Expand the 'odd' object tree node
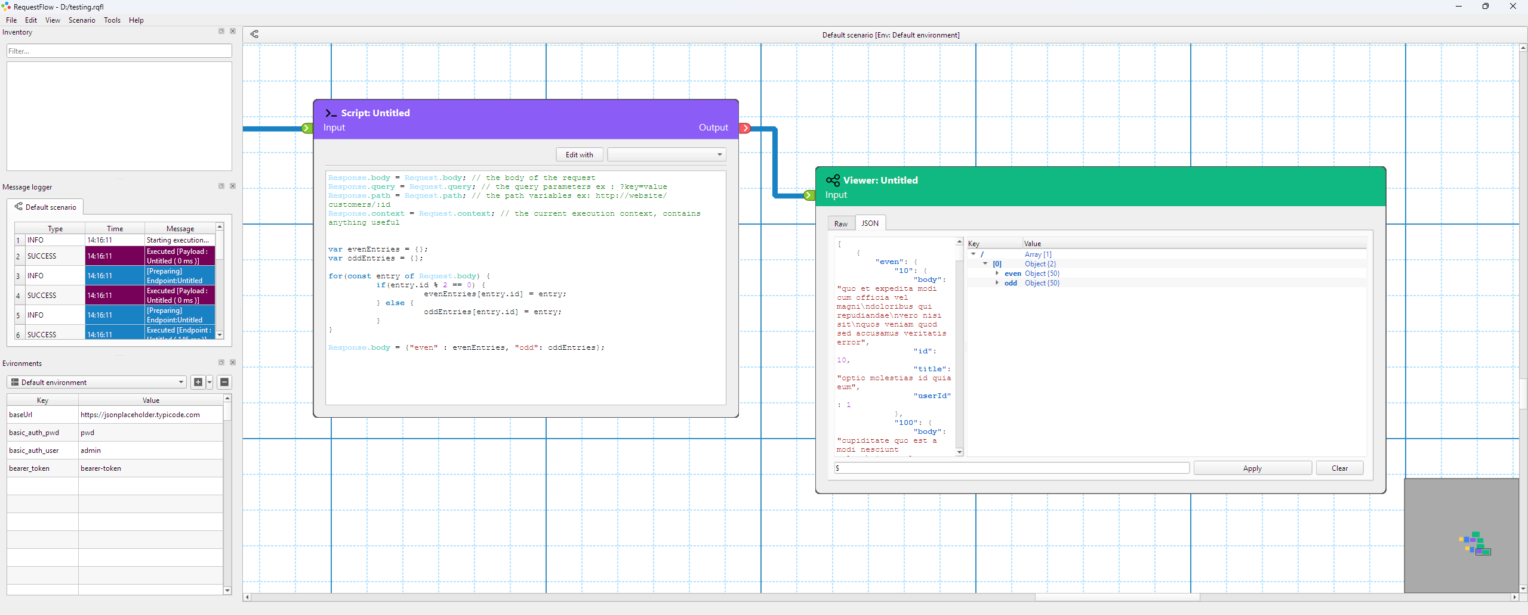Image resolution: width=1528 pixels, height=615 pixels. tap(997, 283)
